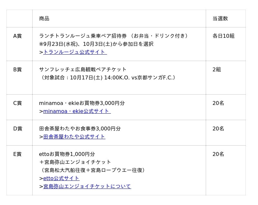Image resolution: width=258 pixels, height=205 pixels.
Task: Open the minamoa・ekie公式サイト link
Action: 77,111
